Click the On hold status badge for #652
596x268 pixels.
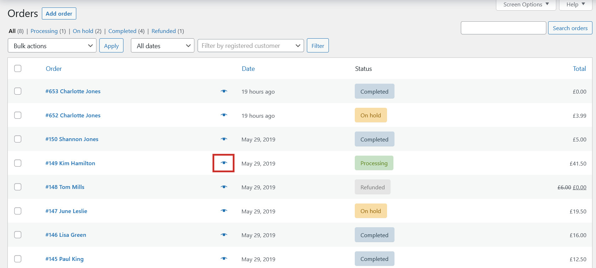(x=371, y=115)
